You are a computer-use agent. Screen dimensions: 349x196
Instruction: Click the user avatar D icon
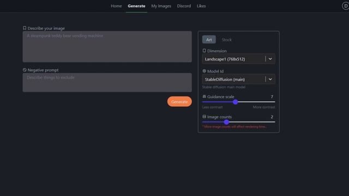(345, 6)
